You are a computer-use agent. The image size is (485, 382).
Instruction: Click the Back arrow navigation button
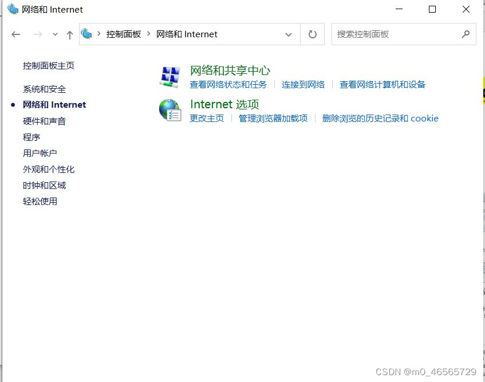point(16,34)
